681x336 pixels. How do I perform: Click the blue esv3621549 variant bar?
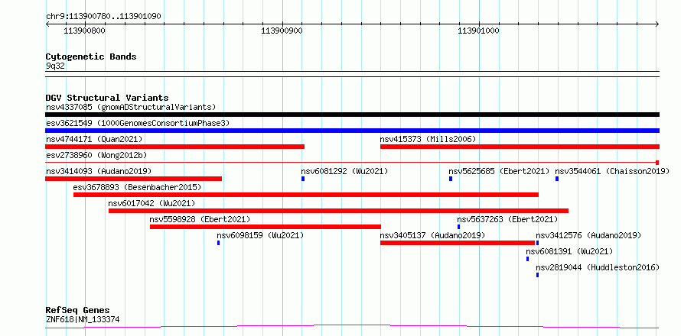(352, 131)
